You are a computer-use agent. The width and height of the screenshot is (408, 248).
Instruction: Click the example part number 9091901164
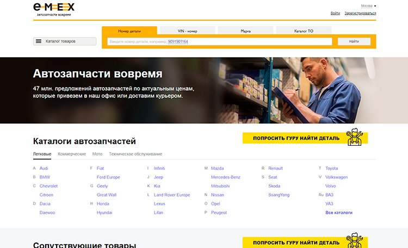tap(178, 41)
